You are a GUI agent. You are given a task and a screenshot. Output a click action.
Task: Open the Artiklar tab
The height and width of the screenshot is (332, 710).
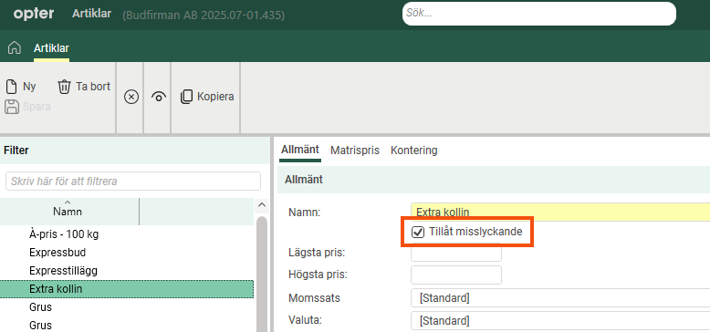tap(51, 48)
